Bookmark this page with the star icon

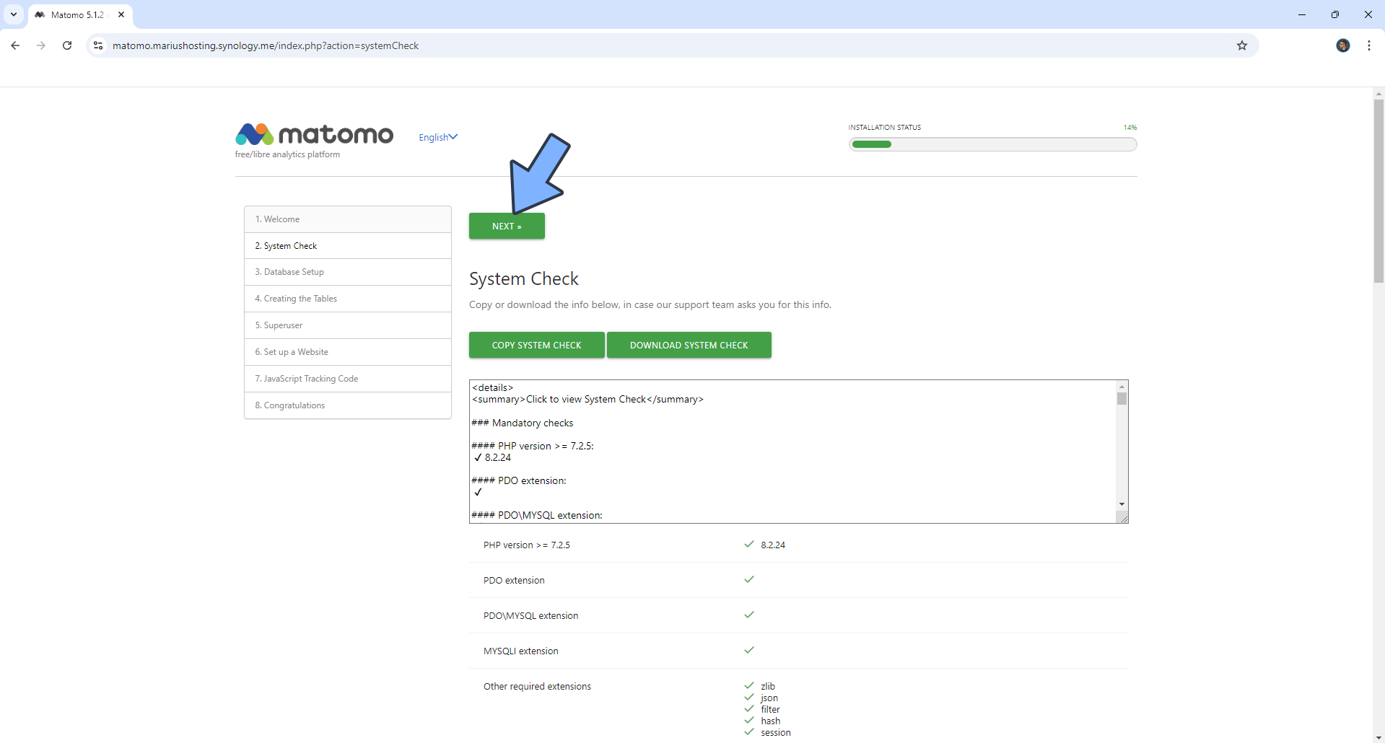pyautogui.click(x=1242, y=45)
